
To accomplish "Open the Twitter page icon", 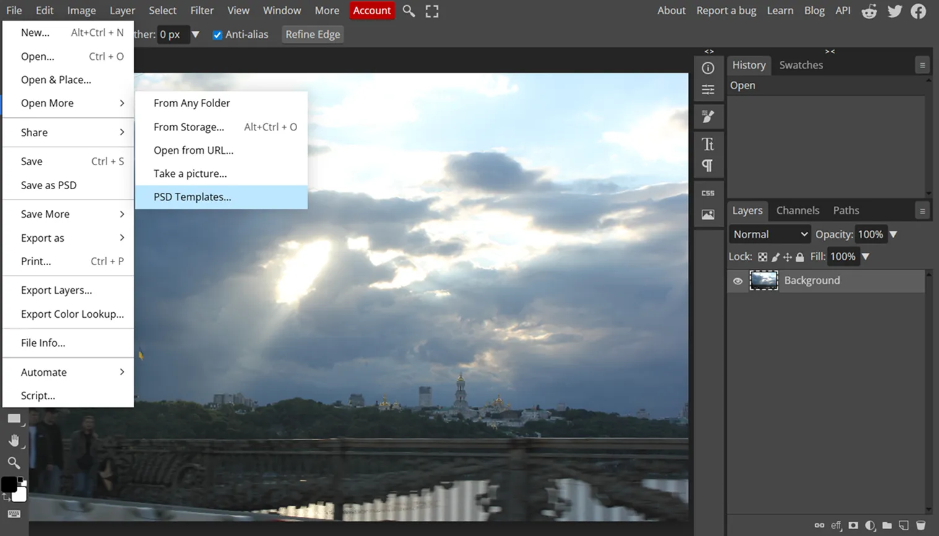I will [894, 11].
